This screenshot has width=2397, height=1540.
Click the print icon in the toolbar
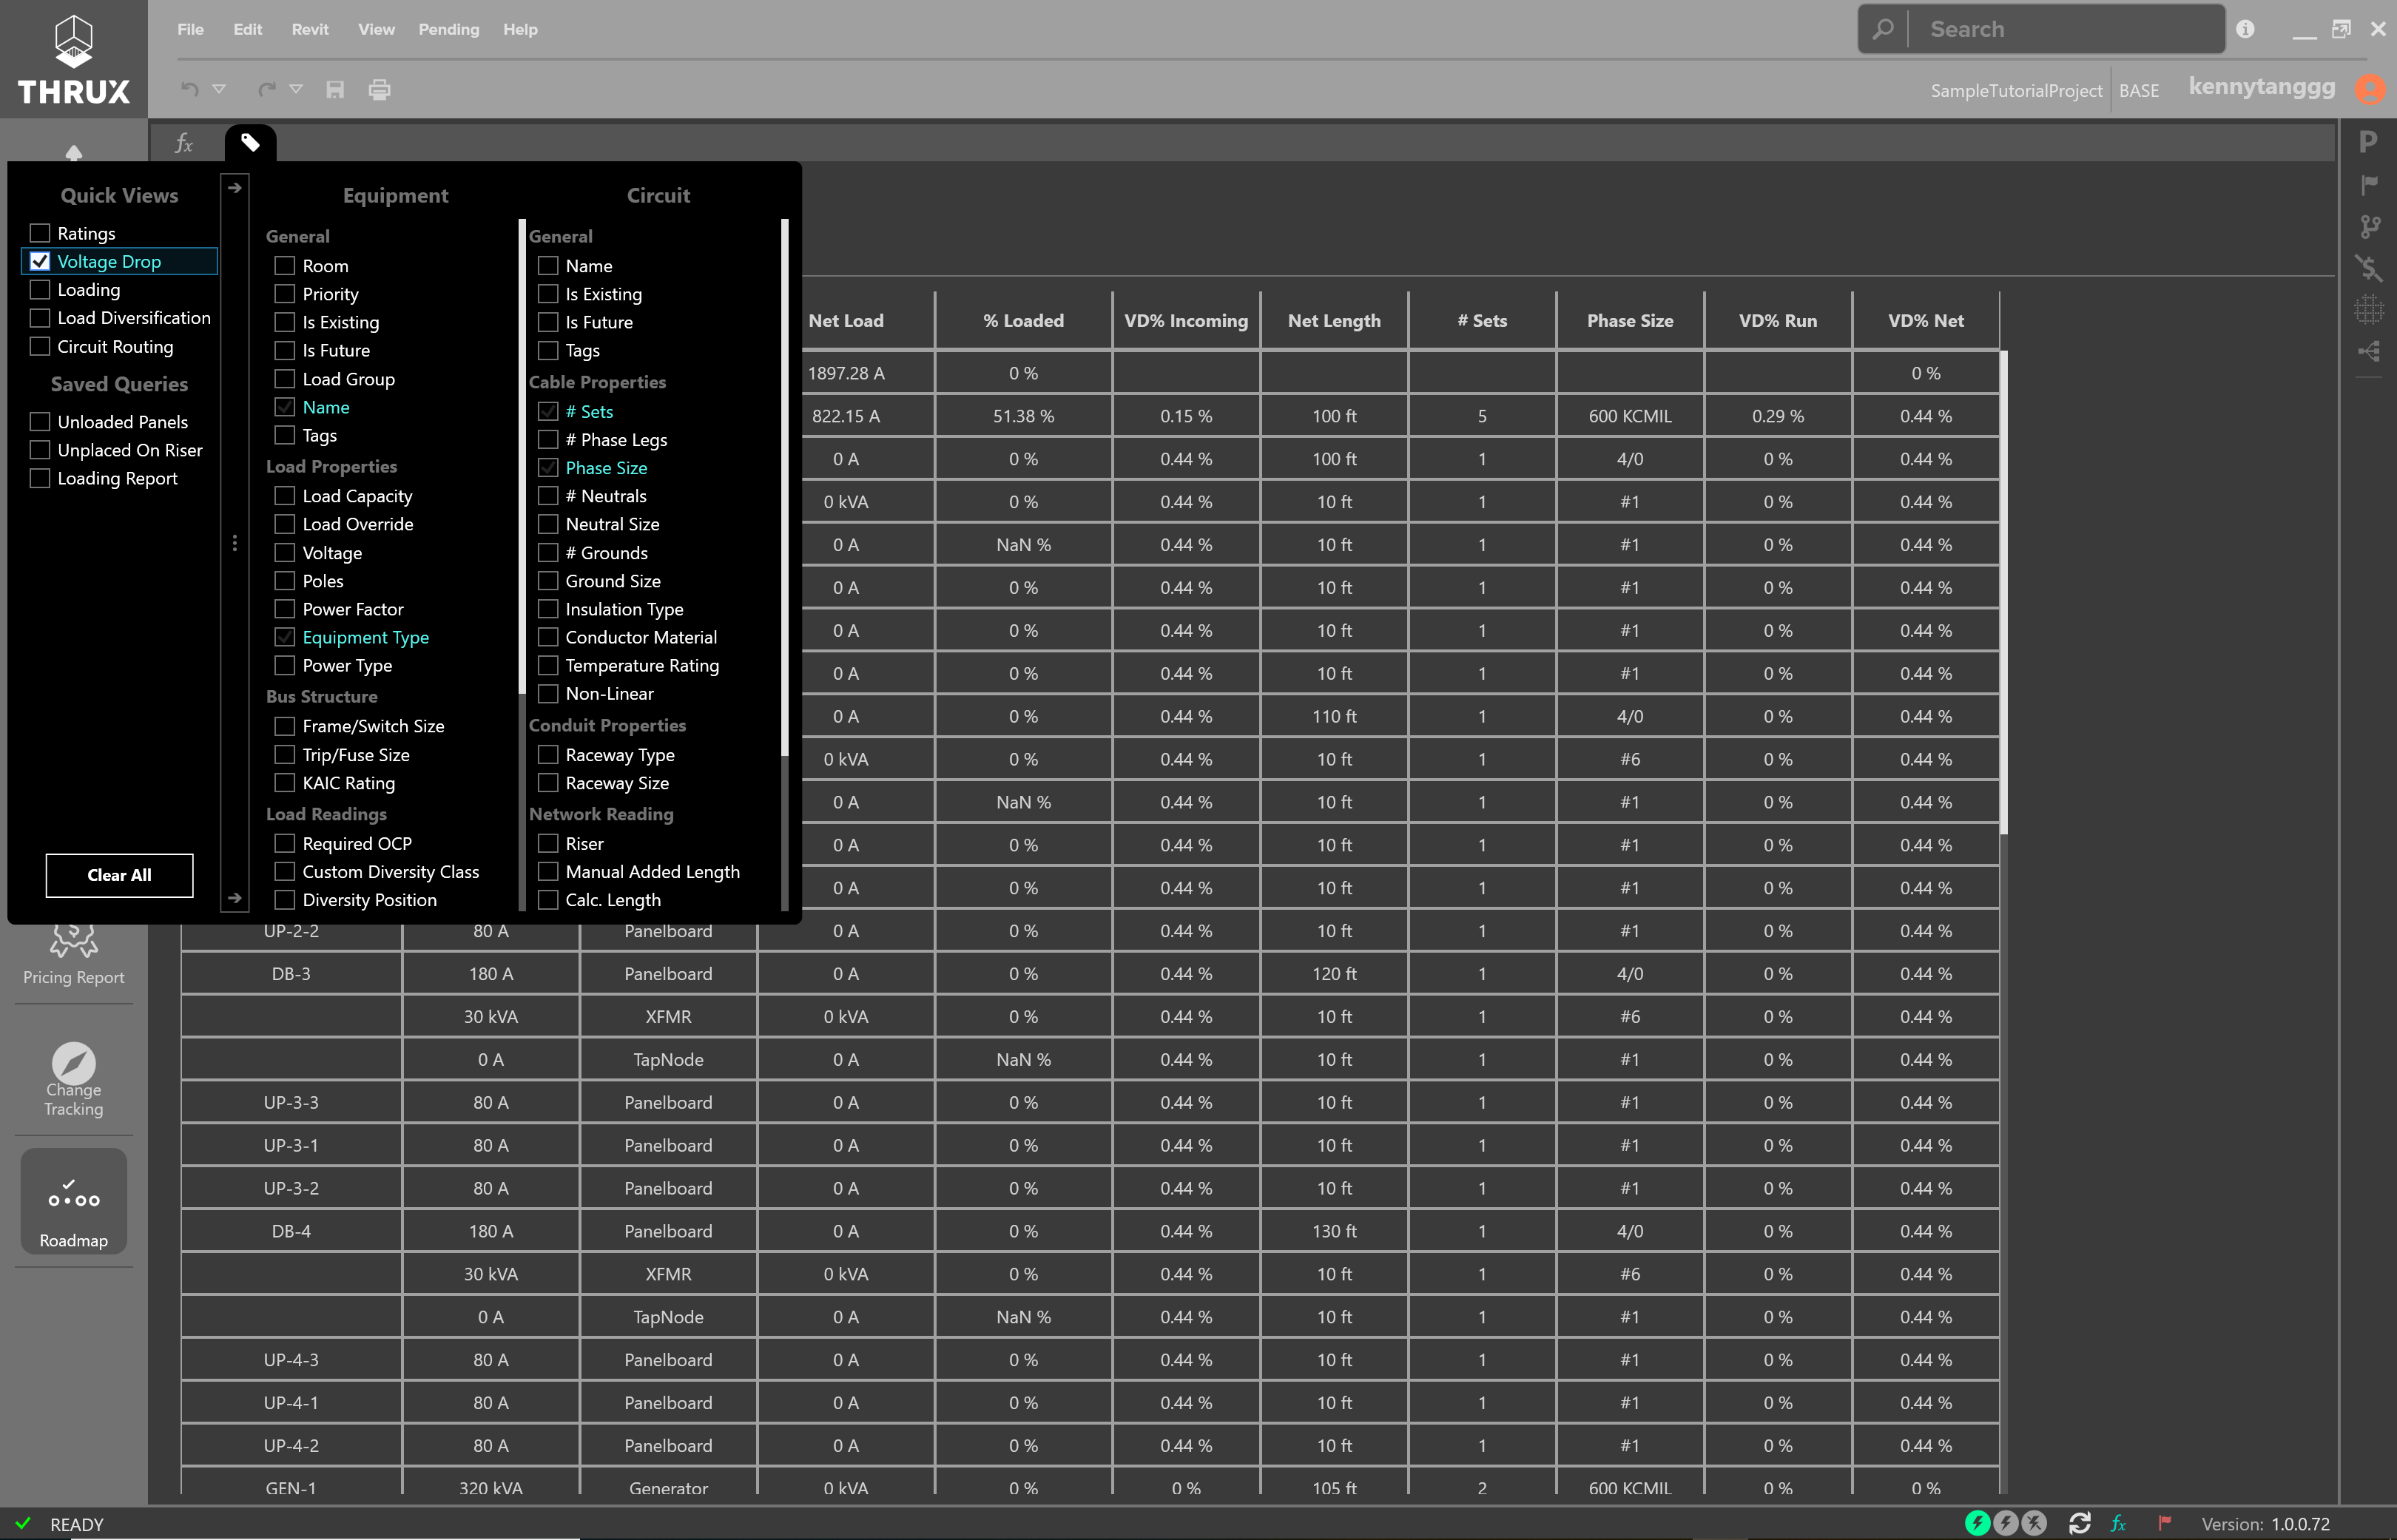click(379, 90)
